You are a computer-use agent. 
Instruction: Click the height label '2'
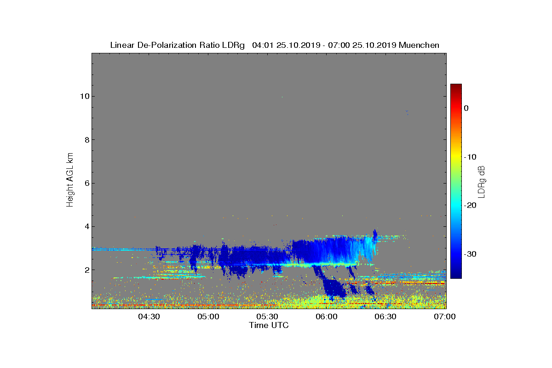(x=86, y=270)
